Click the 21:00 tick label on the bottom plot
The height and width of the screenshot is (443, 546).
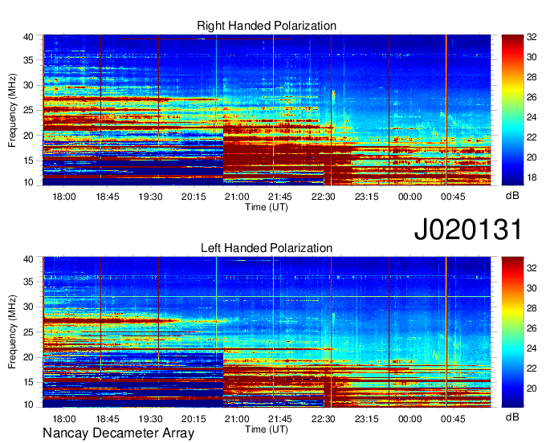pyautogui.click(x=237, y=419)
